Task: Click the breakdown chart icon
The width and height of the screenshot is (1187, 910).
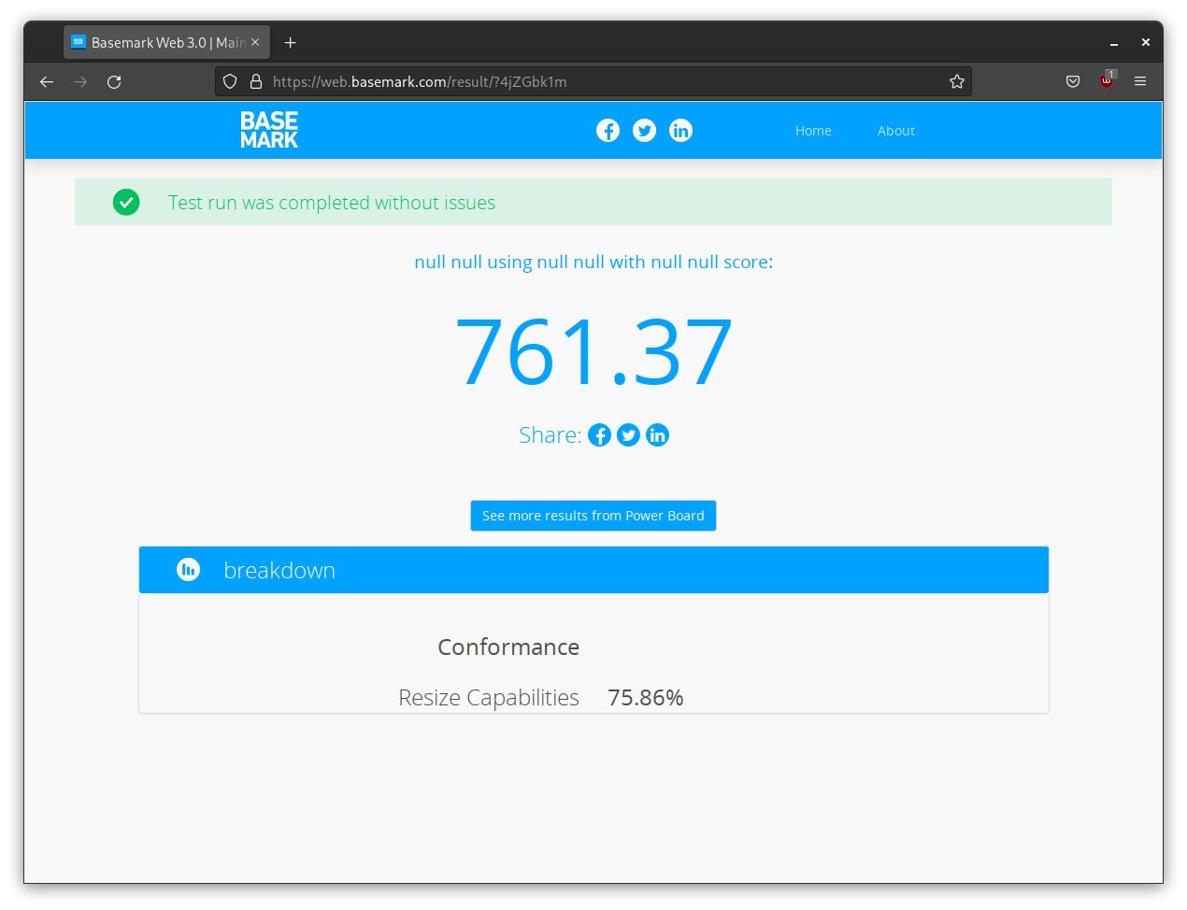Action: click(188, 569)
